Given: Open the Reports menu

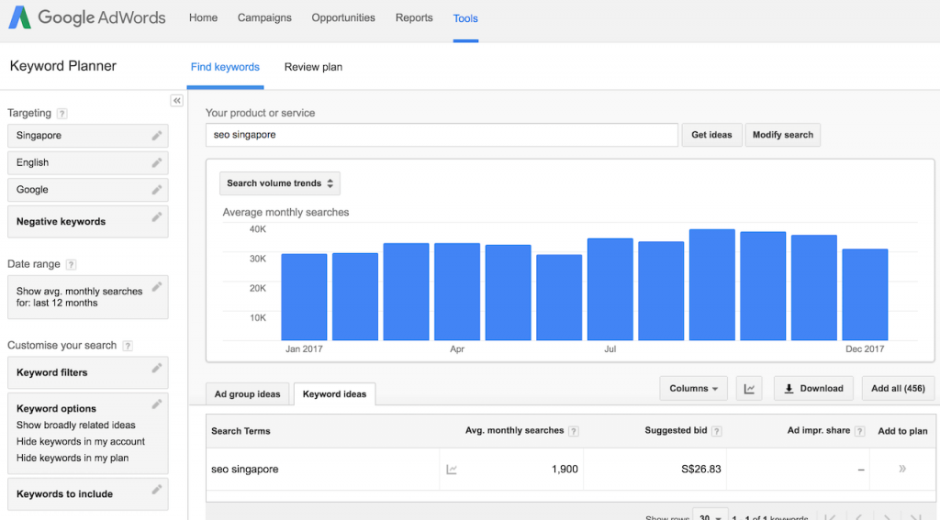Looking at the screenshot, I should click(x=414, y=18).
